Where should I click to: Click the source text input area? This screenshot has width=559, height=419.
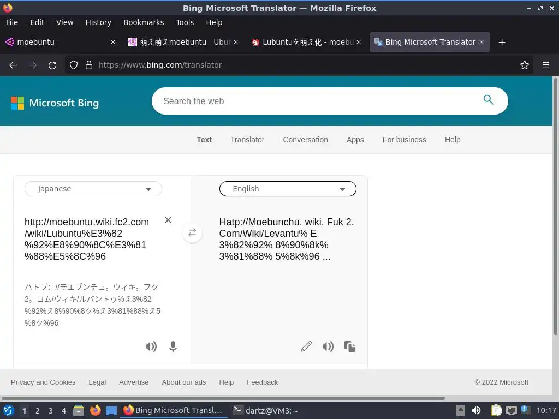pyautogui.click(x=91, y=239)
